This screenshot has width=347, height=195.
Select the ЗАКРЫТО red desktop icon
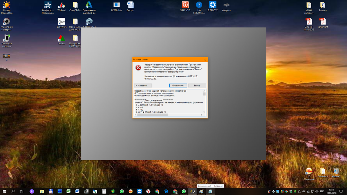185,5
